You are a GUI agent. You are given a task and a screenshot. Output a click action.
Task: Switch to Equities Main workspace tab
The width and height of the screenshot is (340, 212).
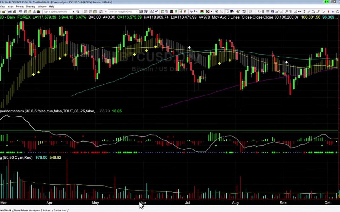[x=60, y=210]
